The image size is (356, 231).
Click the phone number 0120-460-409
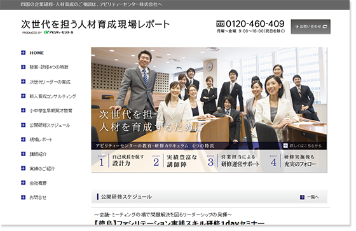(x=255, y=23)
